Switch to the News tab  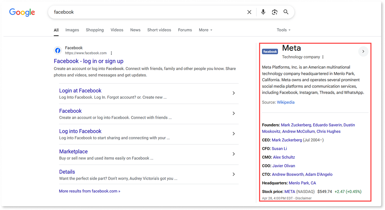point(135,30)
